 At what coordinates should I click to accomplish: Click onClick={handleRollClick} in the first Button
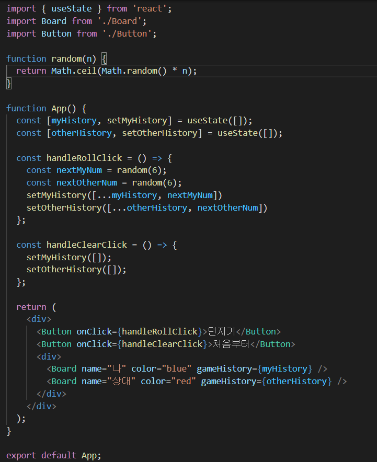click(x=140, y=331)
